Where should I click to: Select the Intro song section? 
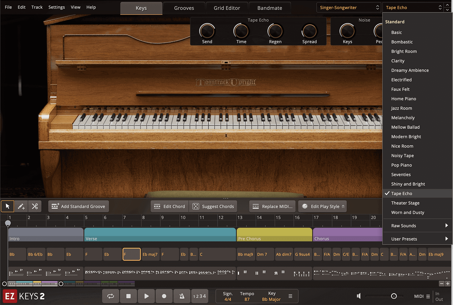click(x=46, y=235)
